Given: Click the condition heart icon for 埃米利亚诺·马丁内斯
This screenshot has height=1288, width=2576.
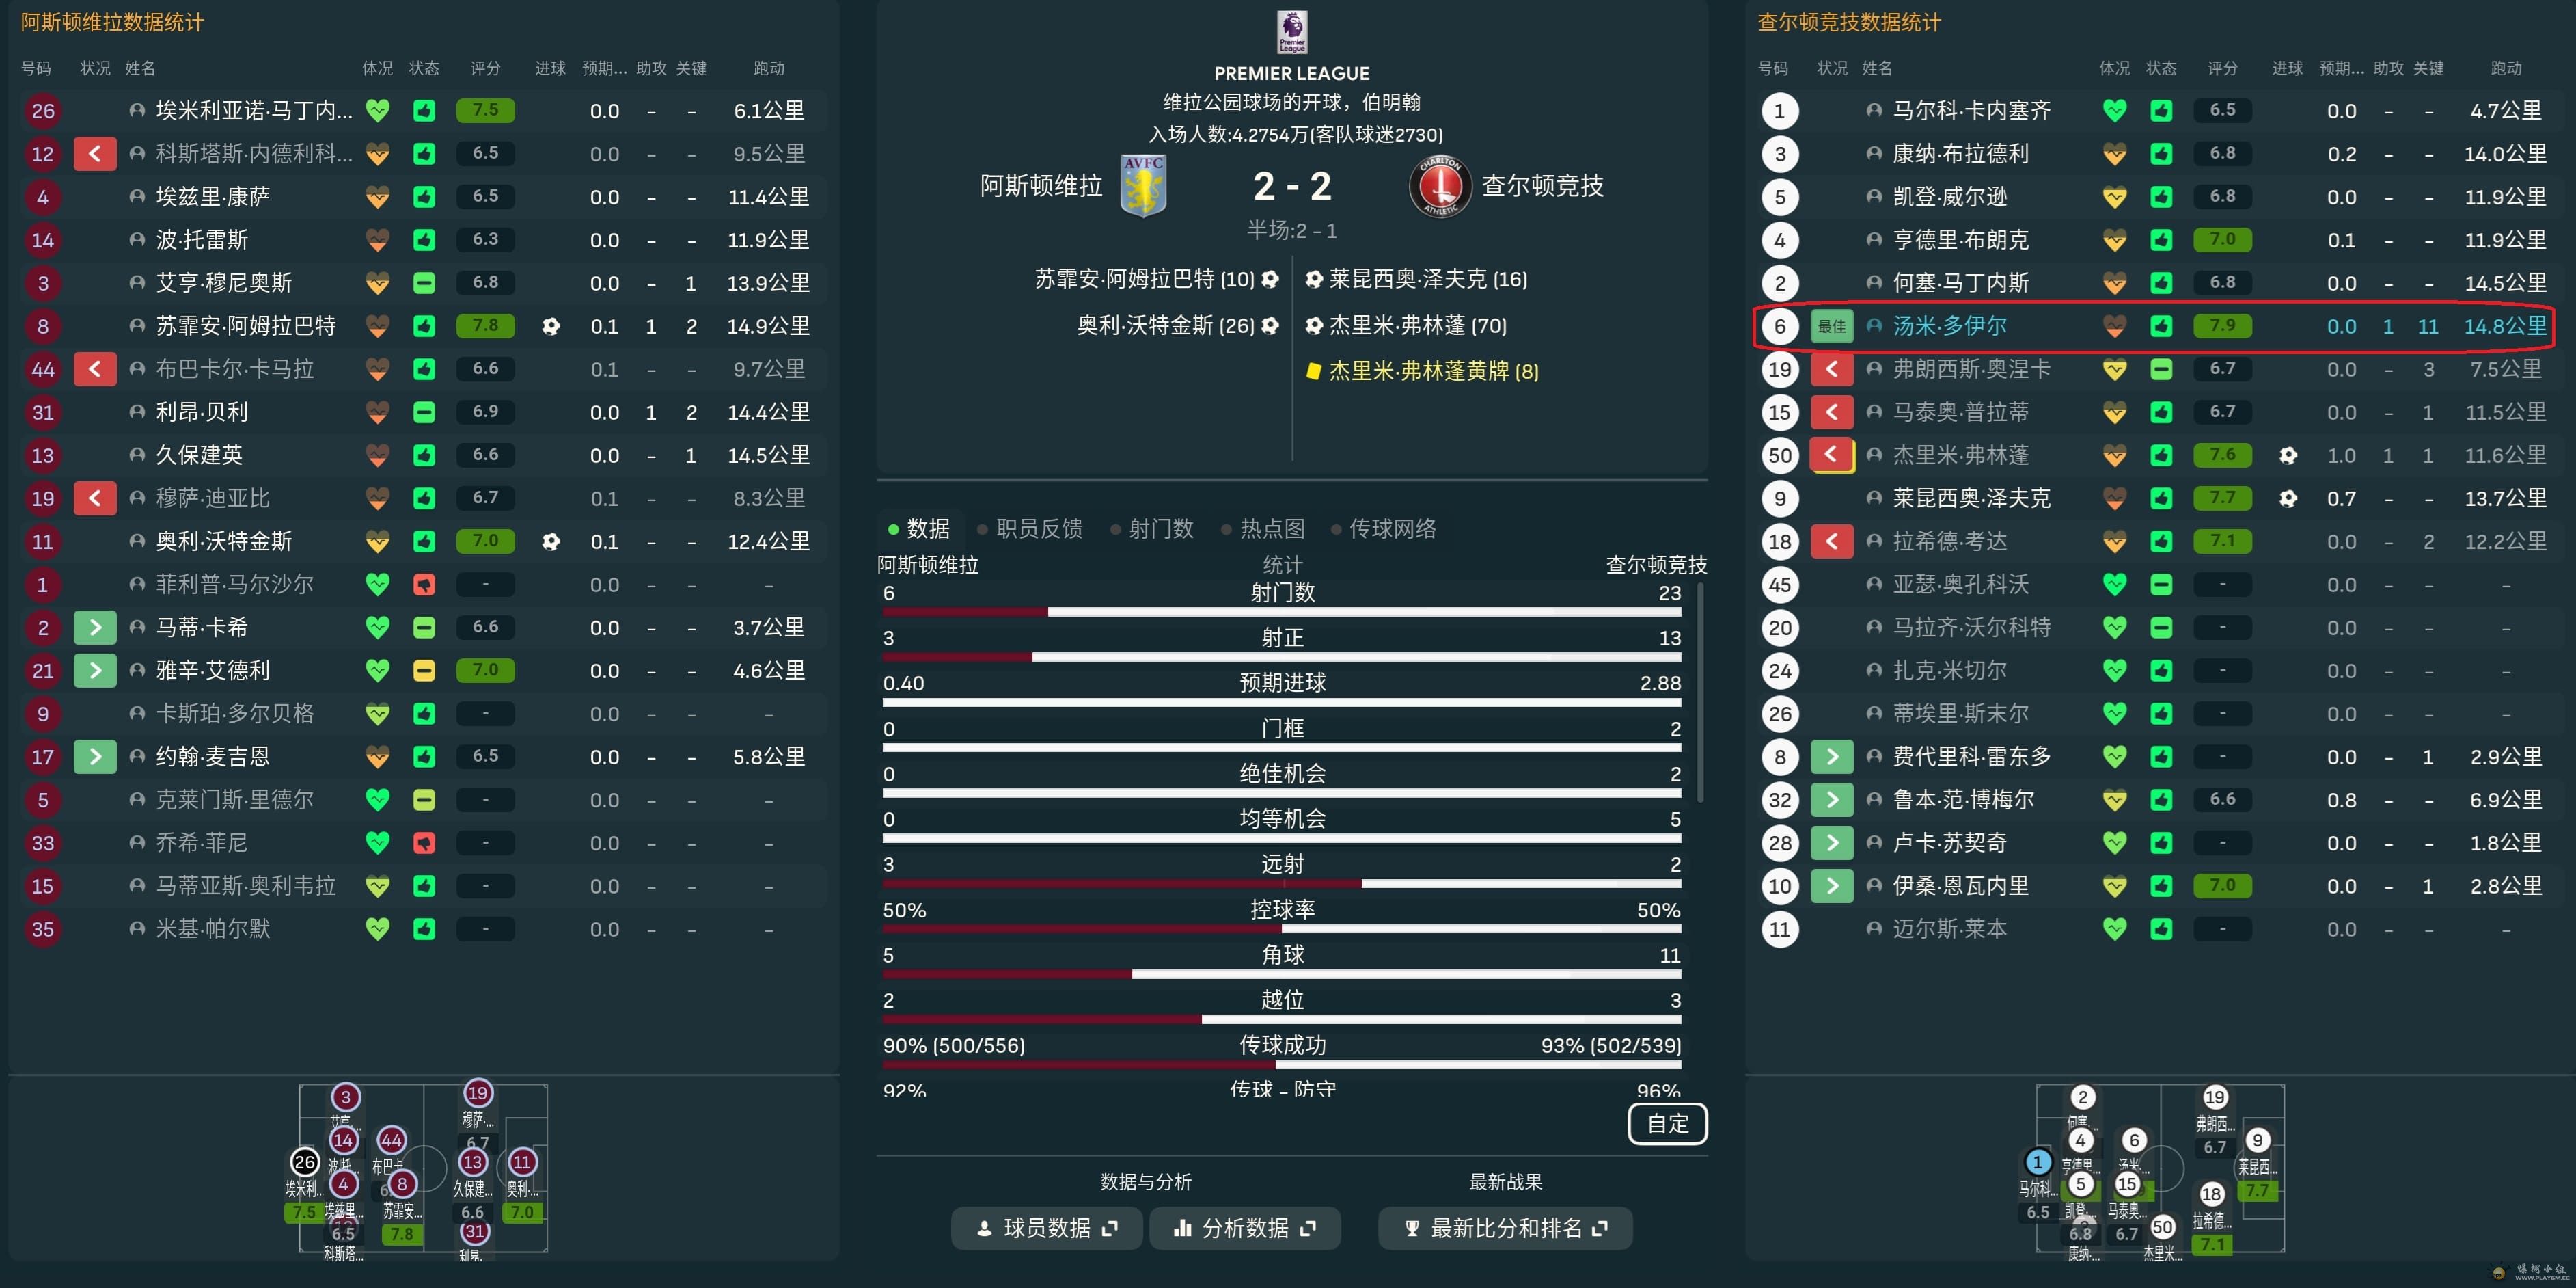Looking at the screenshot, I should point(377,111).
